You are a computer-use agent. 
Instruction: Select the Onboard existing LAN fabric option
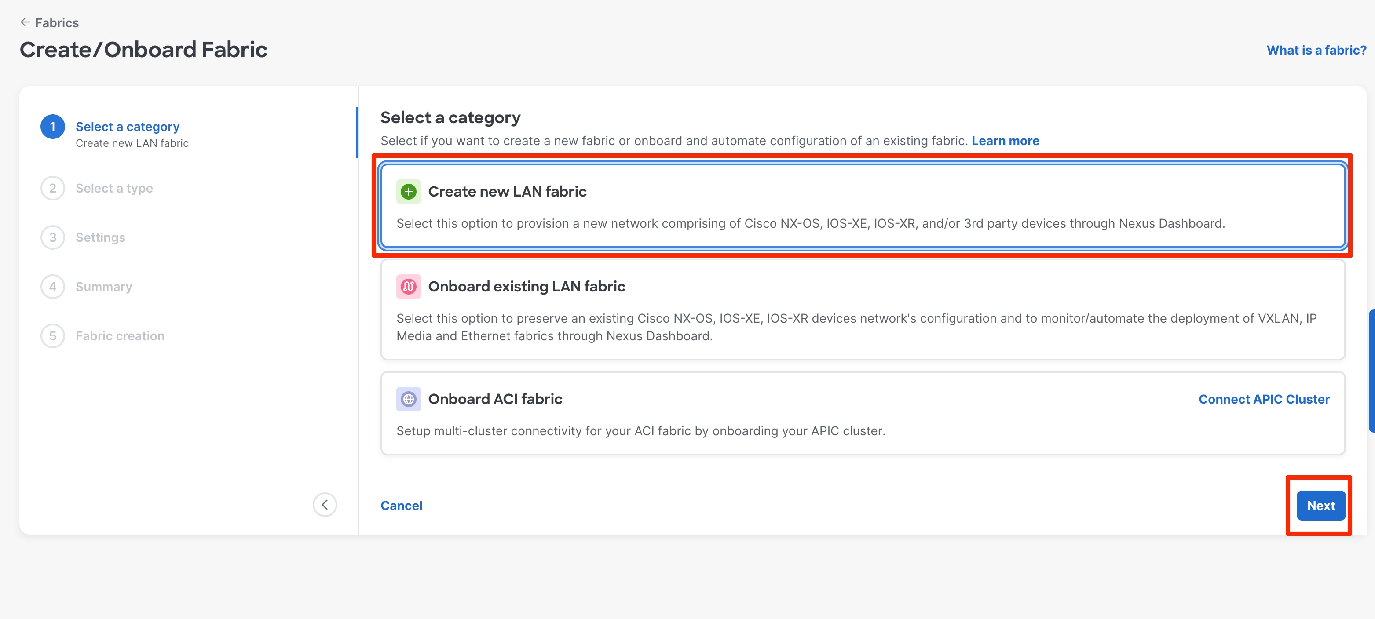747,309
